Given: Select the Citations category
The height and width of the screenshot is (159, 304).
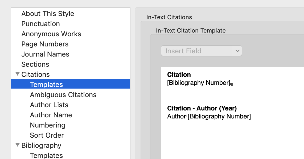Looking at the screenshot, I should pyautogui.click(x=35, y=74).
